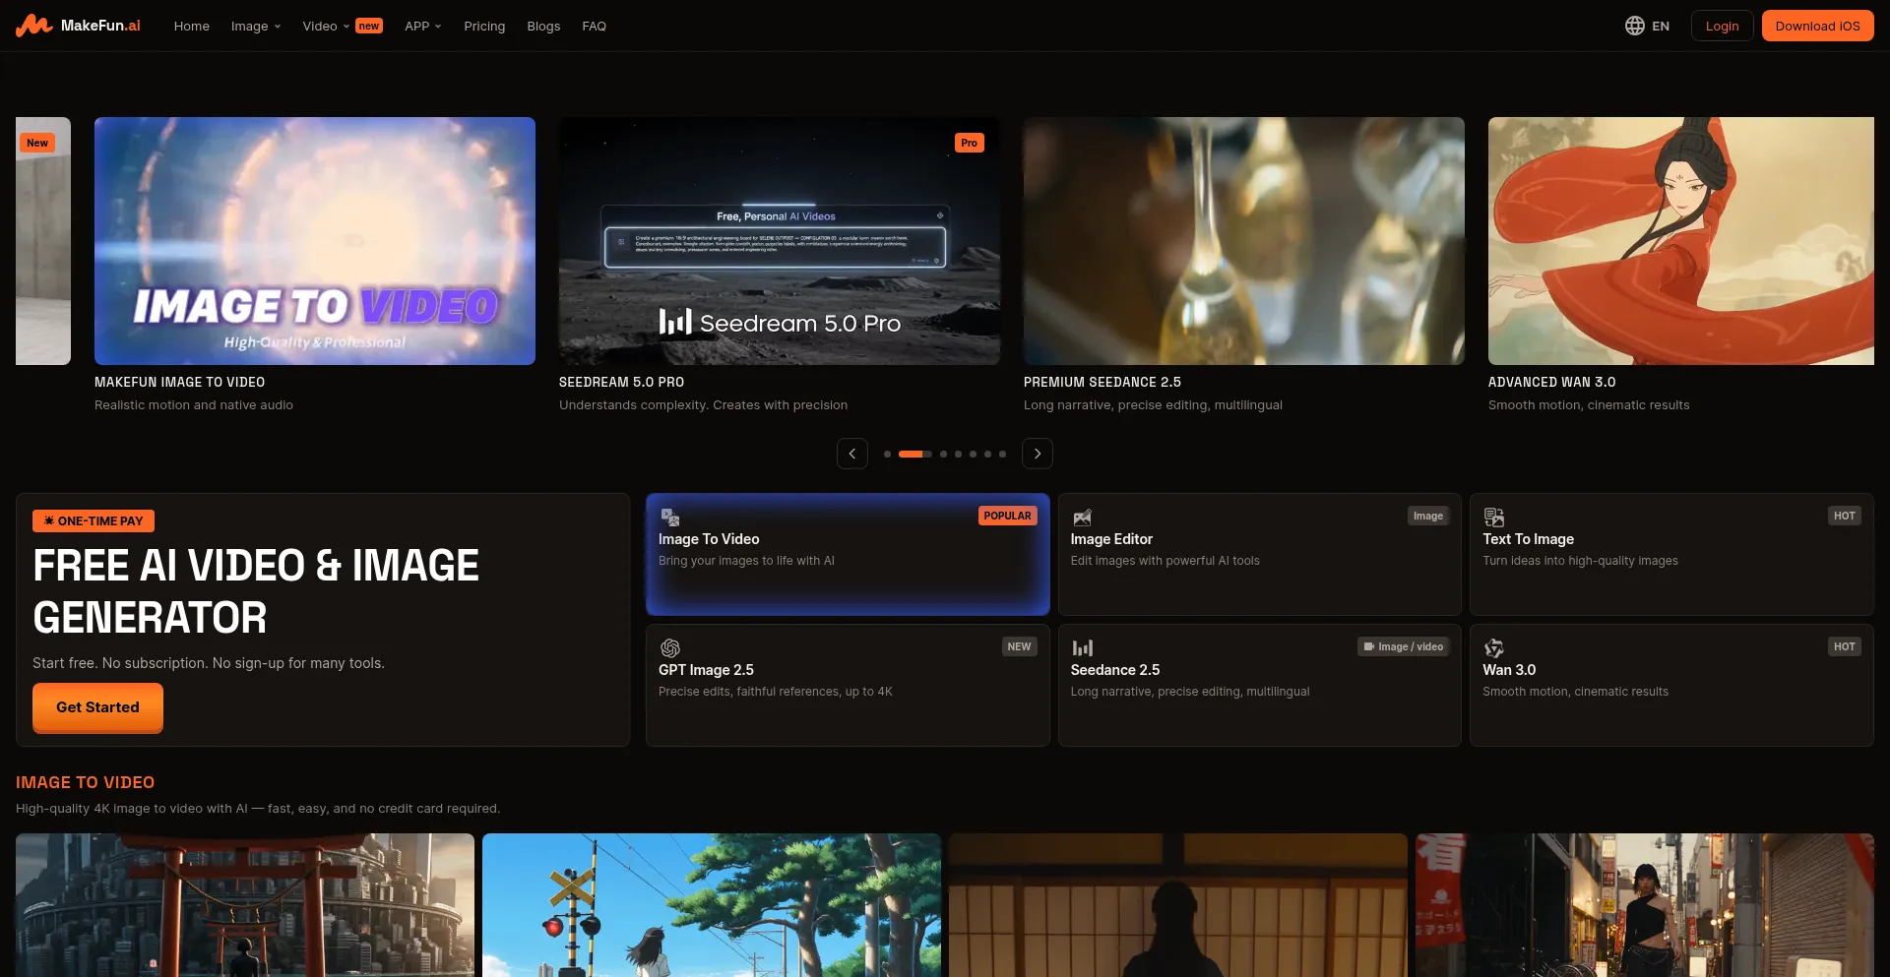Screen dimensions: 1890x977
Task: Open the shoji screen silhouette thumbnail
Action: (1178, 905)
